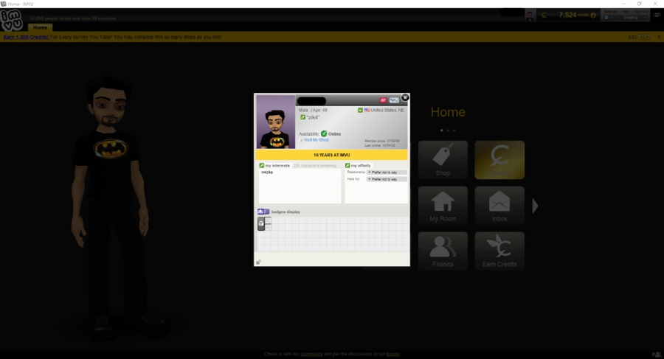
Task: Open the Visit My Shop link
Action: point(316,140)
